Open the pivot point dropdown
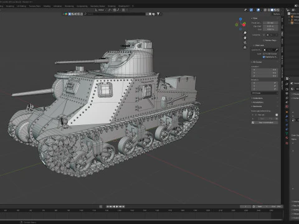 (110, 10)
